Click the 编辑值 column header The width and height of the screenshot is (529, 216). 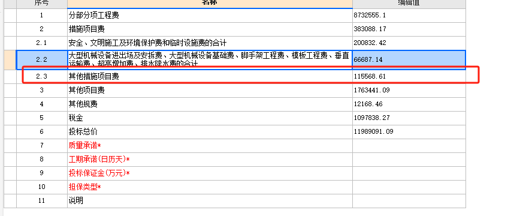(x=409, y=4)
